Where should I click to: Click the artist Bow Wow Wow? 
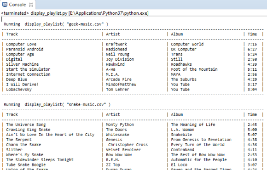click(119, 155)
